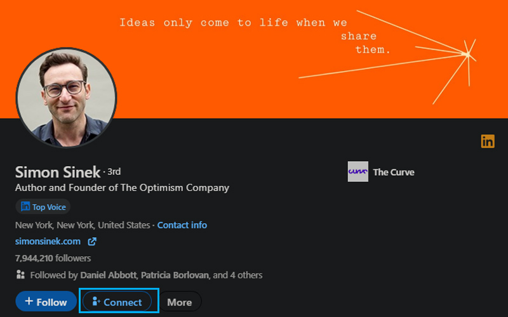Open the Daniel Abbott mutual follower link
508x317 pixels.
coord(108,275)
